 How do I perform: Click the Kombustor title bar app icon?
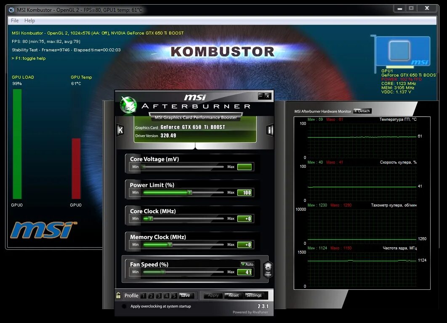[x=11, y=10]
